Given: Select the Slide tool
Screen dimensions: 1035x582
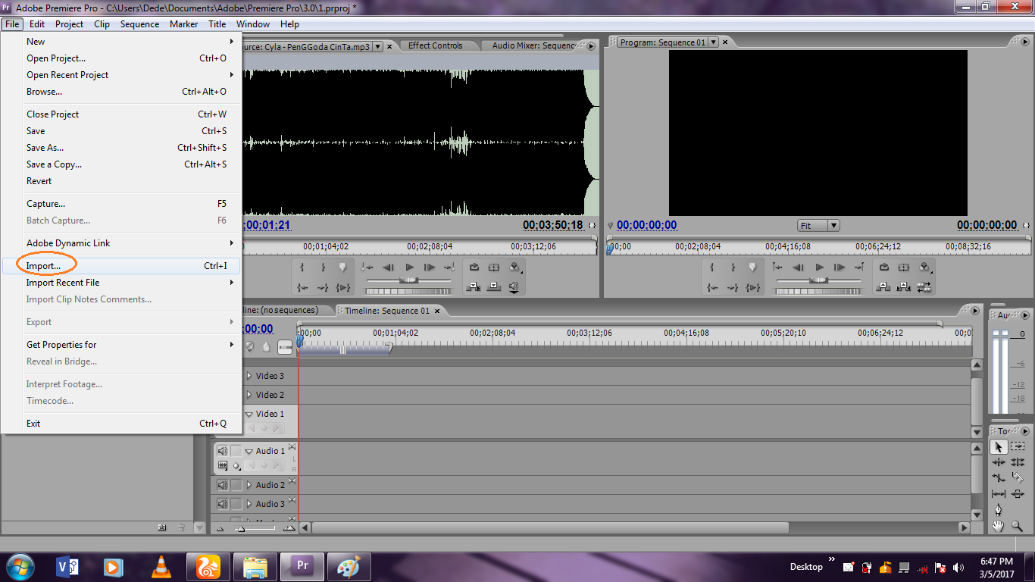Looking at the screenshot, I should pos(1018,494).
